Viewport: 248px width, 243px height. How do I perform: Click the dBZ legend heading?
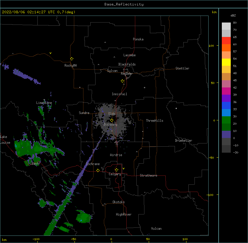click(x=233, y=16)
